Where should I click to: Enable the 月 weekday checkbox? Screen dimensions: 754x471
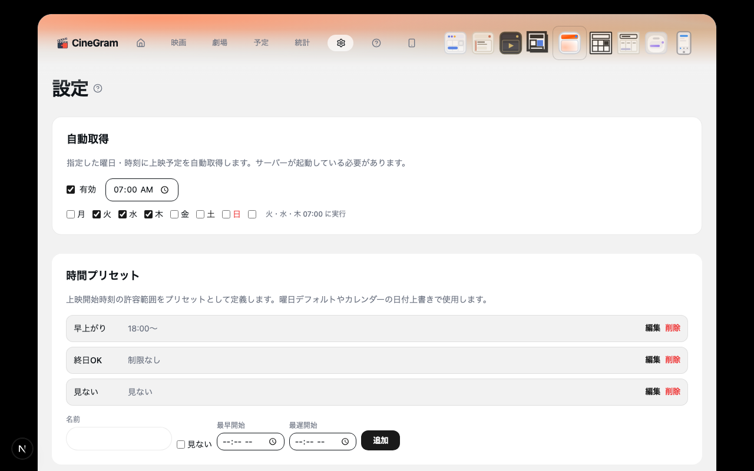tap(70, 214)
